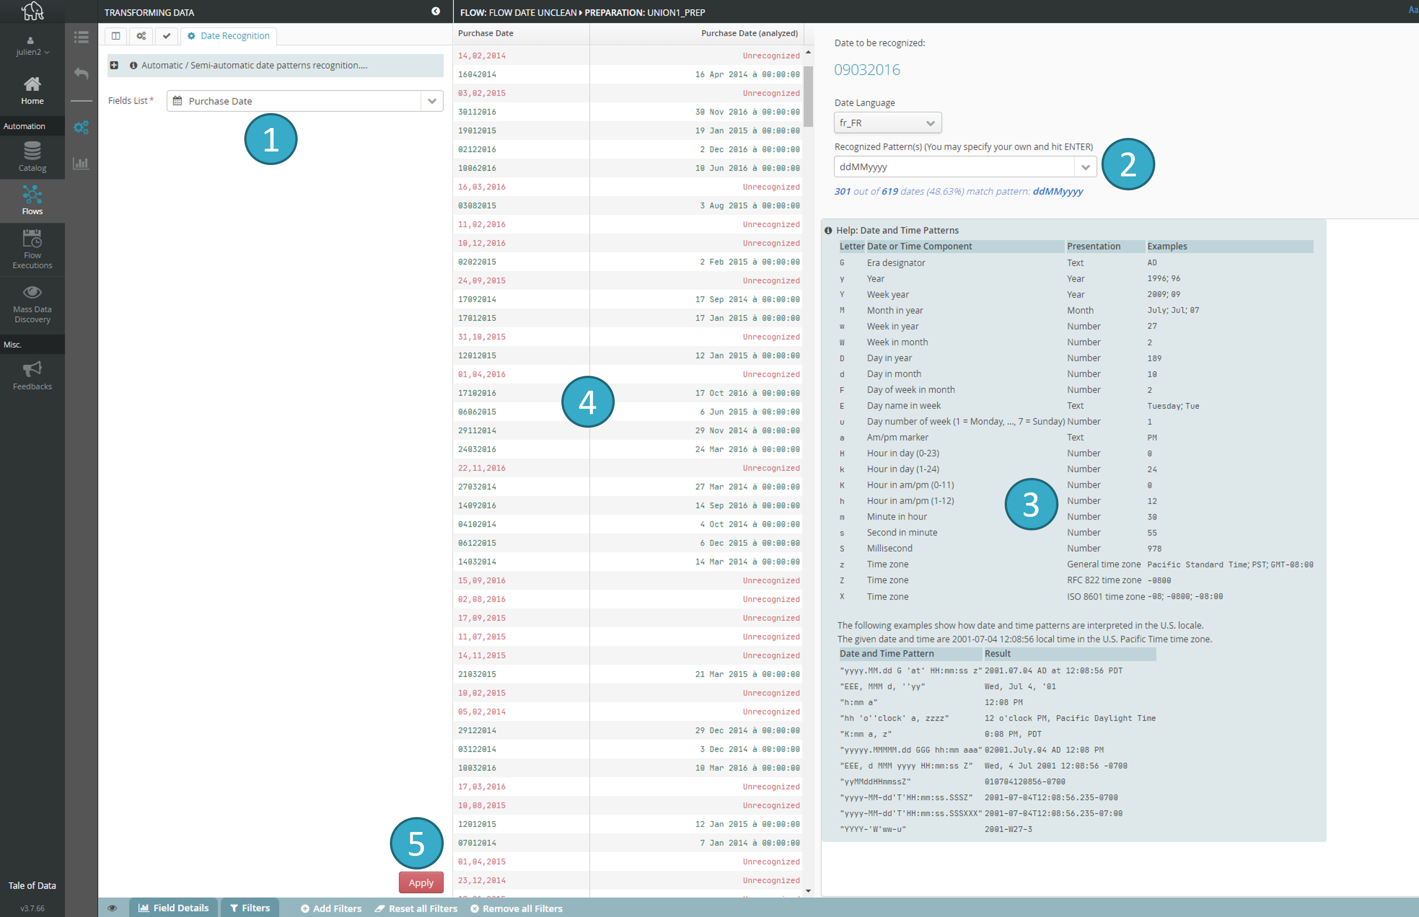This screenshot has height=917, width=1419.
Task: Open Flow Executions page
Action: pyautogui.click(x=32, y=250)
